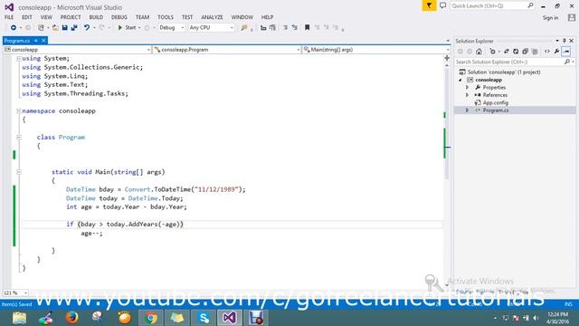Select App.config in Solution Explorer
579x326 pixels.
coord(495,102)
